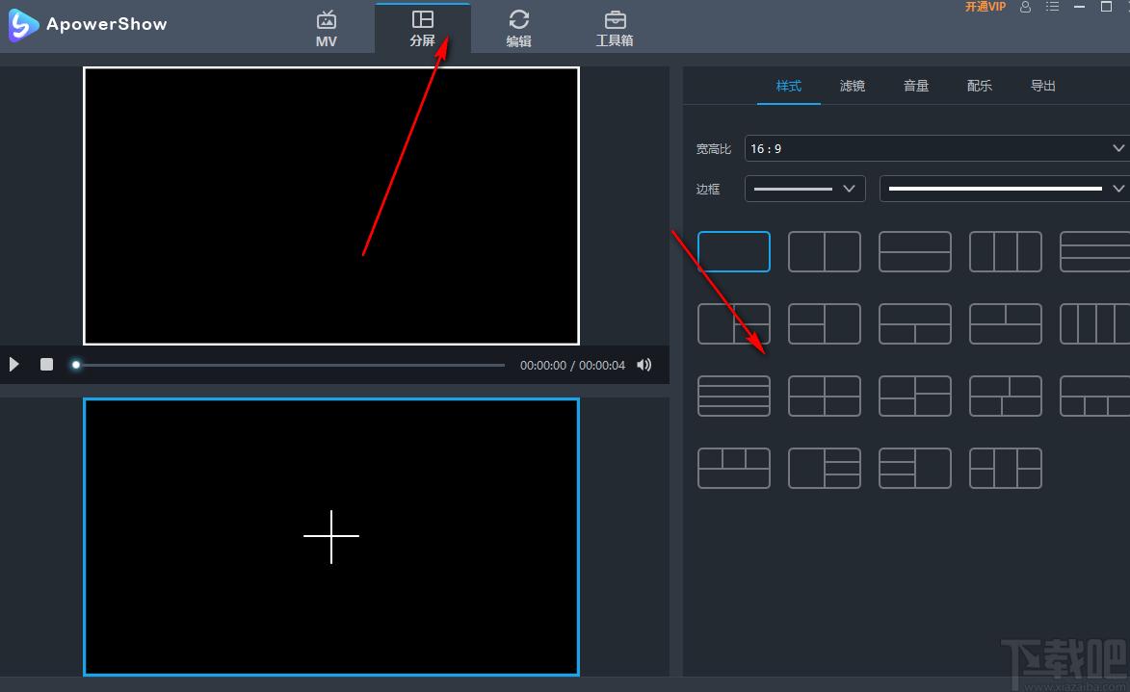Open the 边框 color dropdown
The image size is (1130, 692).
pyautogui.click(x=1005, y=189)
